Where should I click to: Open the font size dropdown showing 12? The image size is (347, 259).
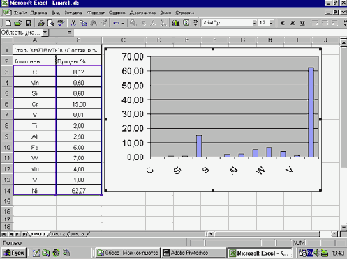pyautogui.click(x=271, y=23)
